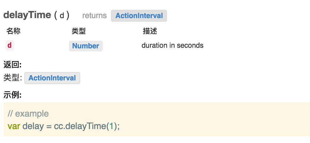This screenshot has width=310, height=143.
Task: Click the ActionInterval link under 返回
Action: click(x=52, y=78)
